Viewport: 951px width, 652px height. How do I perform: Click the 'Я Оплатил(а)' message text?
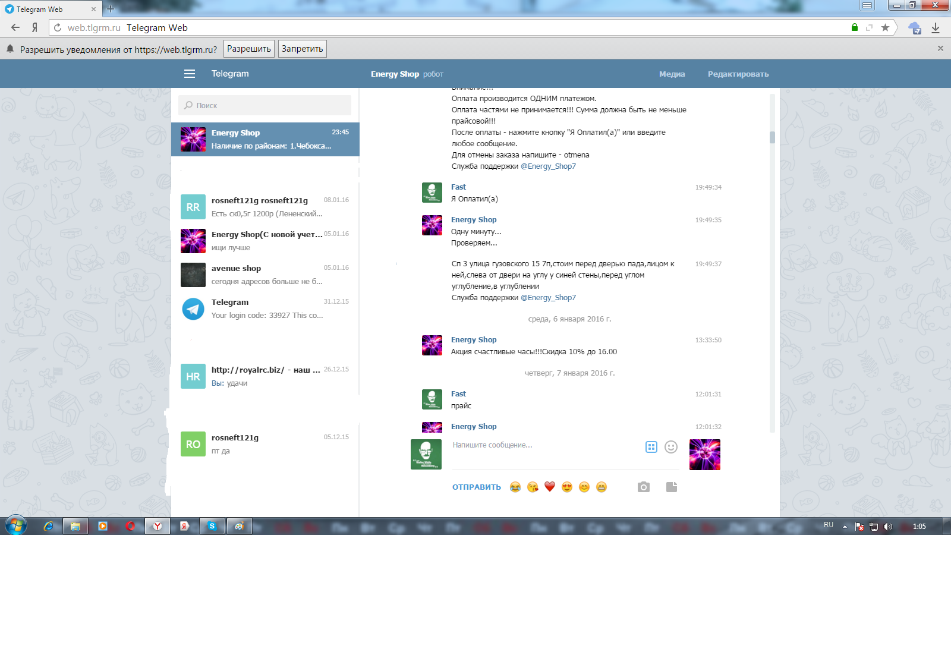(x=474, y=199)
